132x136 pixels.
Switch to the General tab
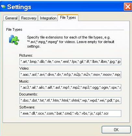coord(11,18)
